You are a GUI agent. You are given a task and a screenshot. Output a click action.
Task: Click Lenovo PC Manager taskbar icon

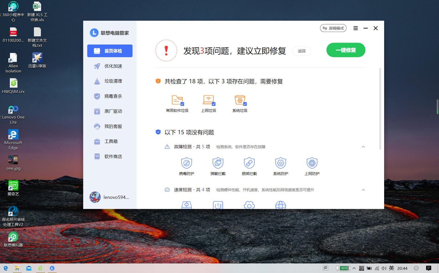tap(52, 268)
